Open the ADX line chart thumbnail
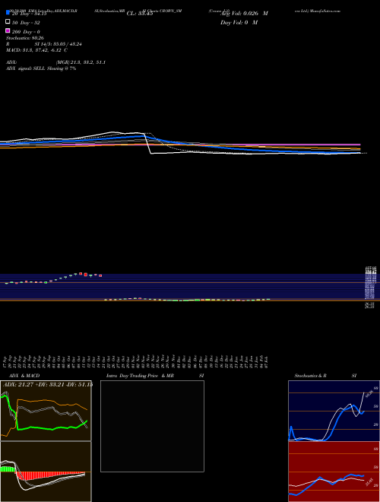 click(x=46, y=411)
